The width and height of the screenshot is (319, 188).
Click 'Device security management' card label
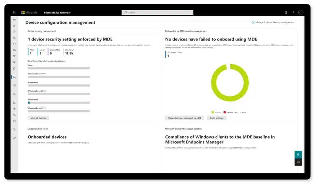pos(42,31)
